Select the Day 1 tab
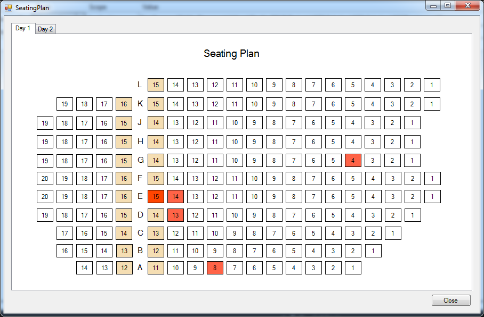Screen dimensions: 484x317 point(23,28)
